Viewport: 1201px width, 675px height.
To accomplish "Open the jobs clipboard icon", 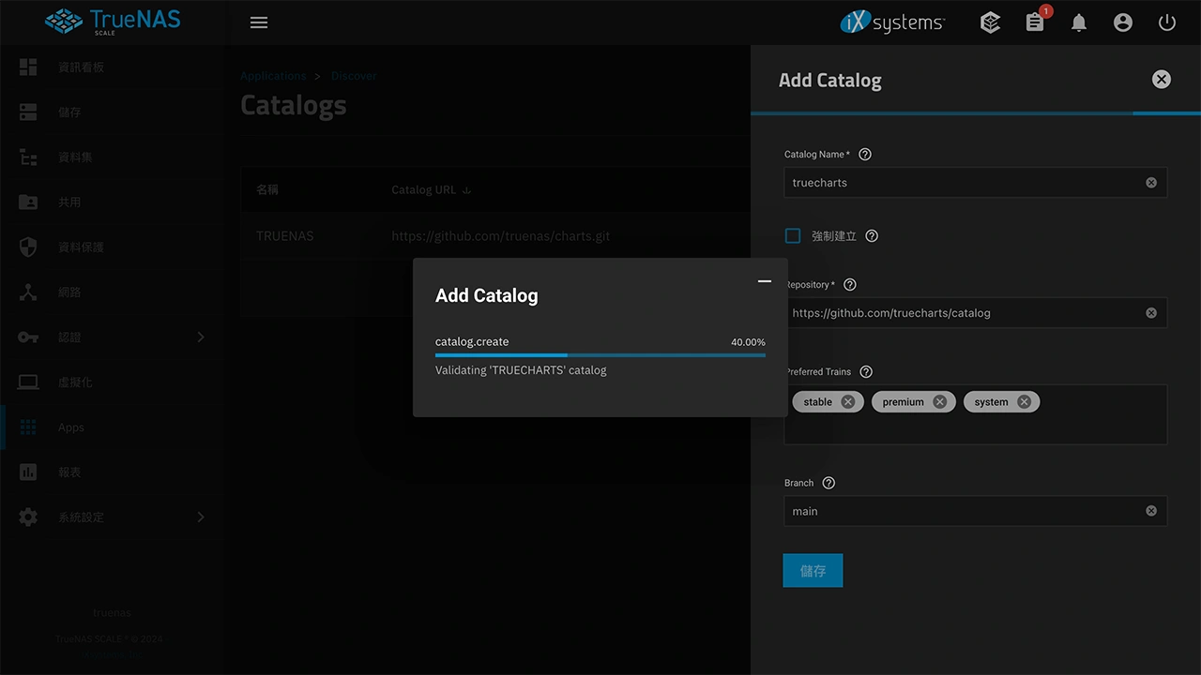I will pyautogui.click(x=1035, y=22).
